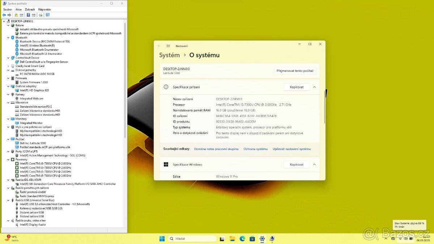Open Microsoft Store from the taskbar
Image resolution: width=434 pixels, height=244 pixels.
tap(252, 239)
